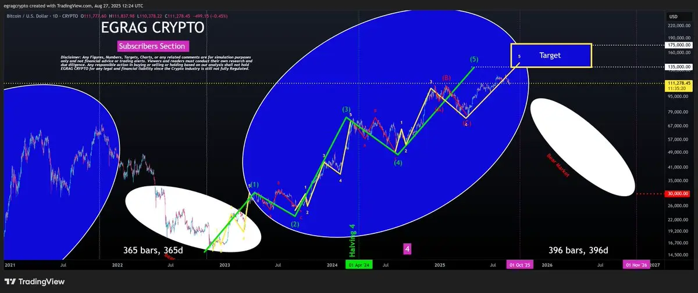Click the 2022 year label on time axis
Screen dimensions: 698x293
(x=117, y=265)
